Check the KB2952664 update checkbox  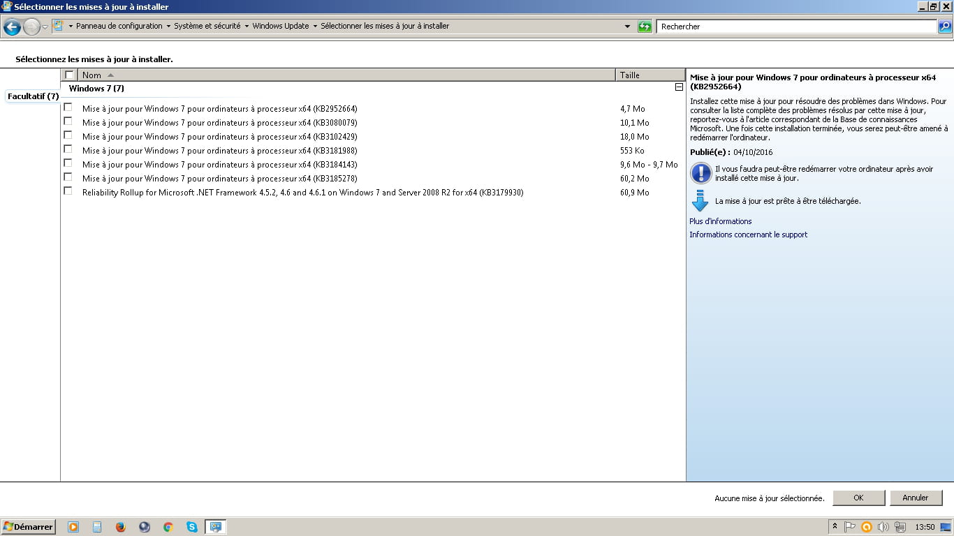(x=68, y=107)
